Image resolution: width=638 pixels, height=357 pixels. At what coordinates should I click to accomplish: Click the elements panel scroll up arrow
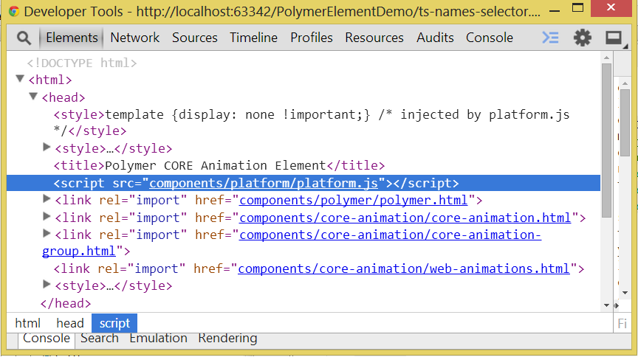coord(606,58)
